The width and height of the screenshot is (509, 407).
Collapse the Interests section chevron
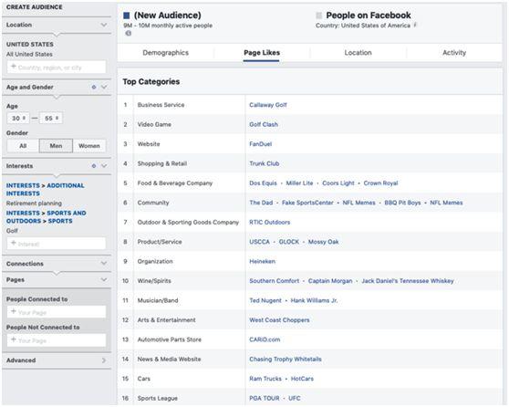104,166
